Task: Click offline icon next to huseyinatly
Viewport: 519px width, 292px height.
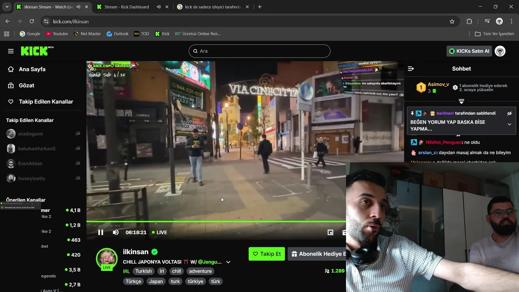Action: click(78, 178)
